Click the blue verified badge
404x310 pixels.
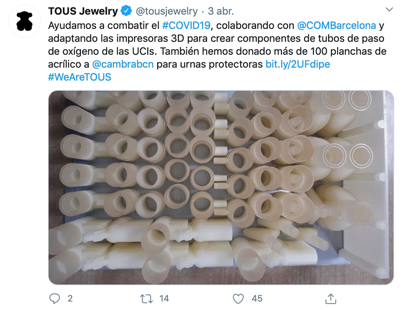[x=126, y=11]
